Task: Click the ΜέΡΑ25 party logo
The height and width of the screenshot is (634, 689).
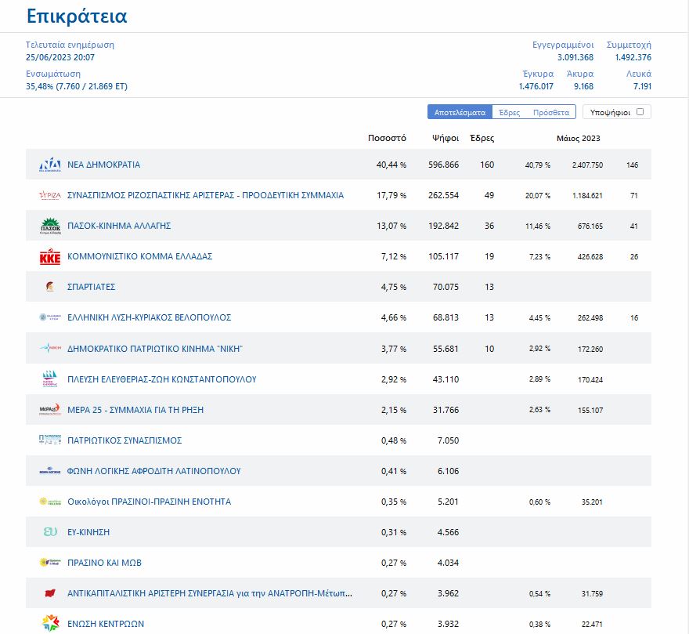Action: coord(50,410)
